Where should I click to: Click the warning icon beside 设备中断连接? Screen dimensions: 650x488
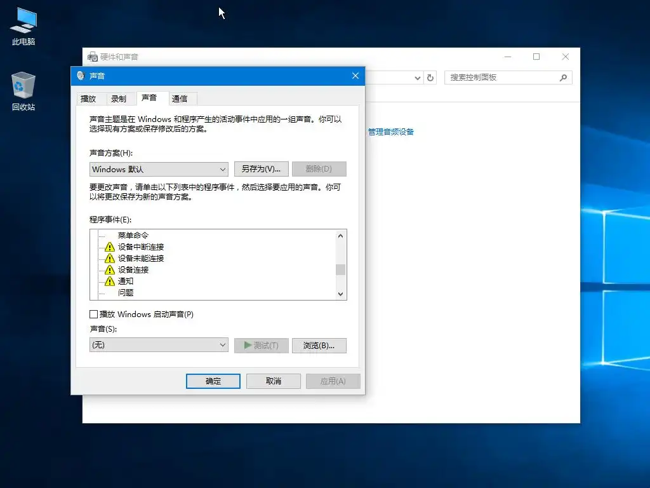pos(109,247)
